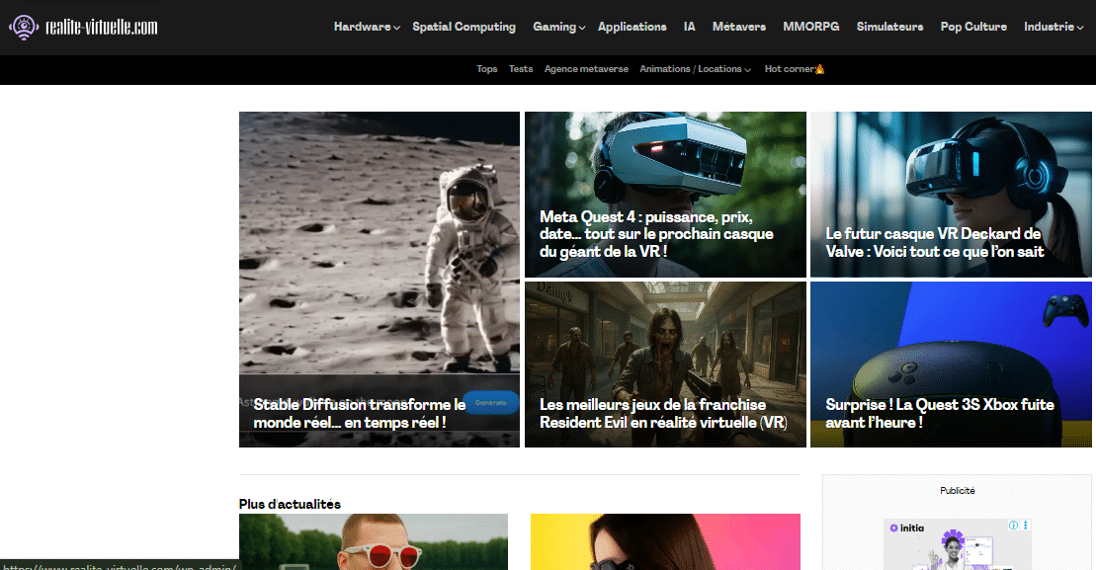
Task: Open the Gaming menu
Action: (x=554, y=27)
